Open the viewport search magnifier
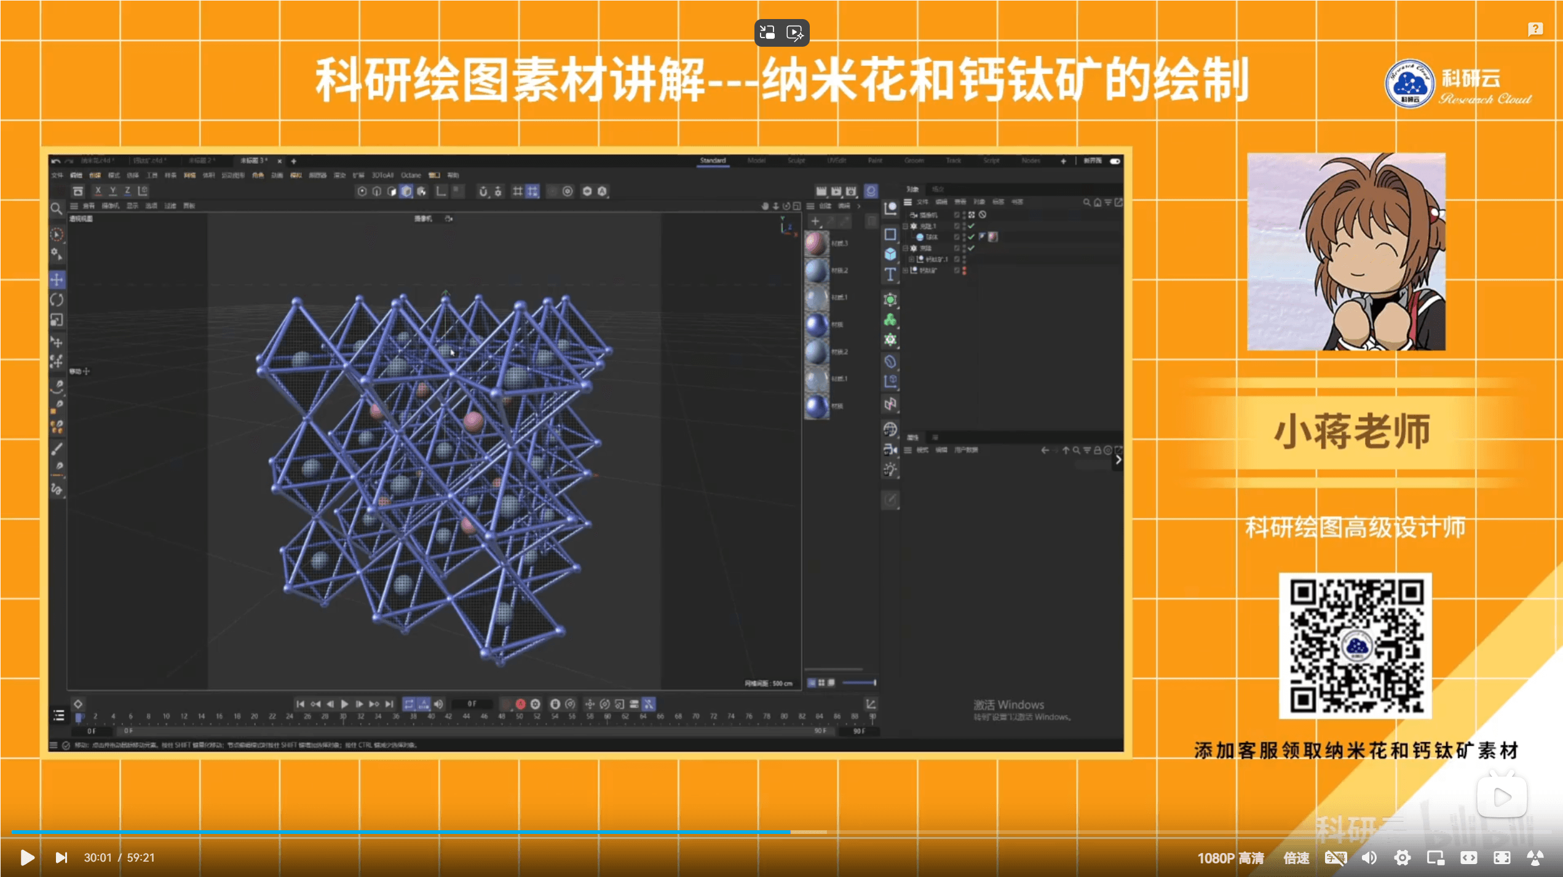Image resolution: width=1563 pixels, height=877 pixels. tap(56, 208)
